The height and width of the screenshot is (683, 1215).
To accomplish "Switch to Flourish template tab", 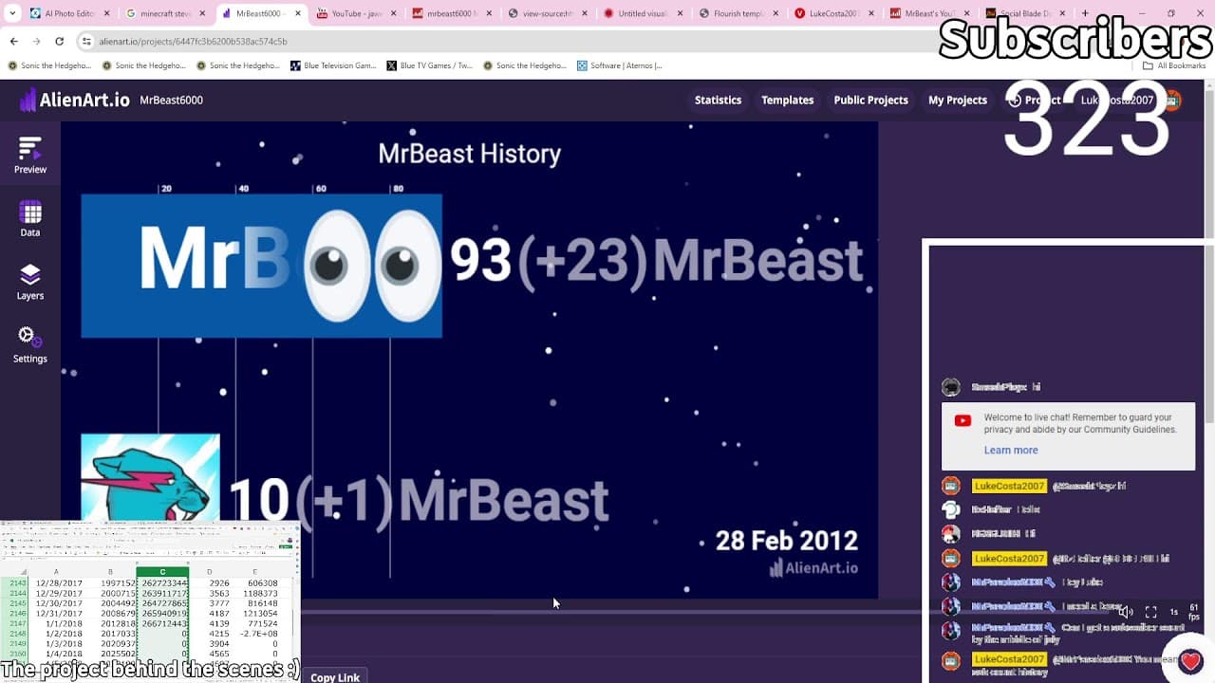I will [x=740, y=13].
